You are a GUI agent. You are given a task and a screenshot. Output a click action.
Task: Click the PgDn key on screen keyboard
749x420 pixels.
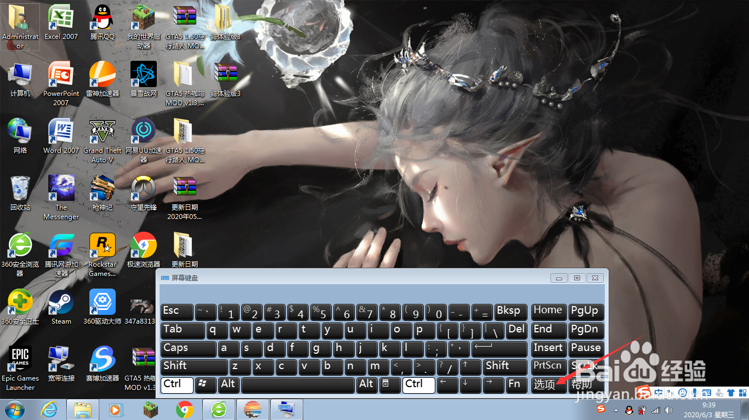pyautogui.click(x=586, y=330)
